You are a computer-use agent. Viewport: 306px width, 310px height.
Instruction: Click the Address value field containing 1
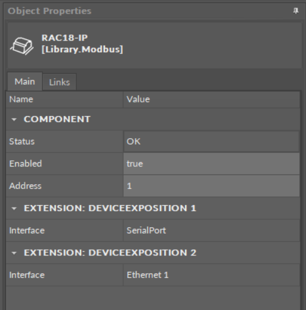pyautogui.click(x=211, y=186)
